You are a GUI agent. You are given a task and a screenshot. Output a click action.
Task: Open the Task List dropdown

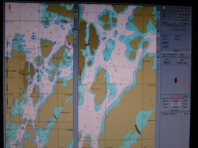[x=175, y=110]
